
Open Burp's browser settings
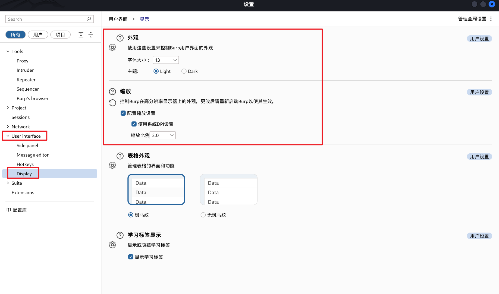click(x=33, y=98)
